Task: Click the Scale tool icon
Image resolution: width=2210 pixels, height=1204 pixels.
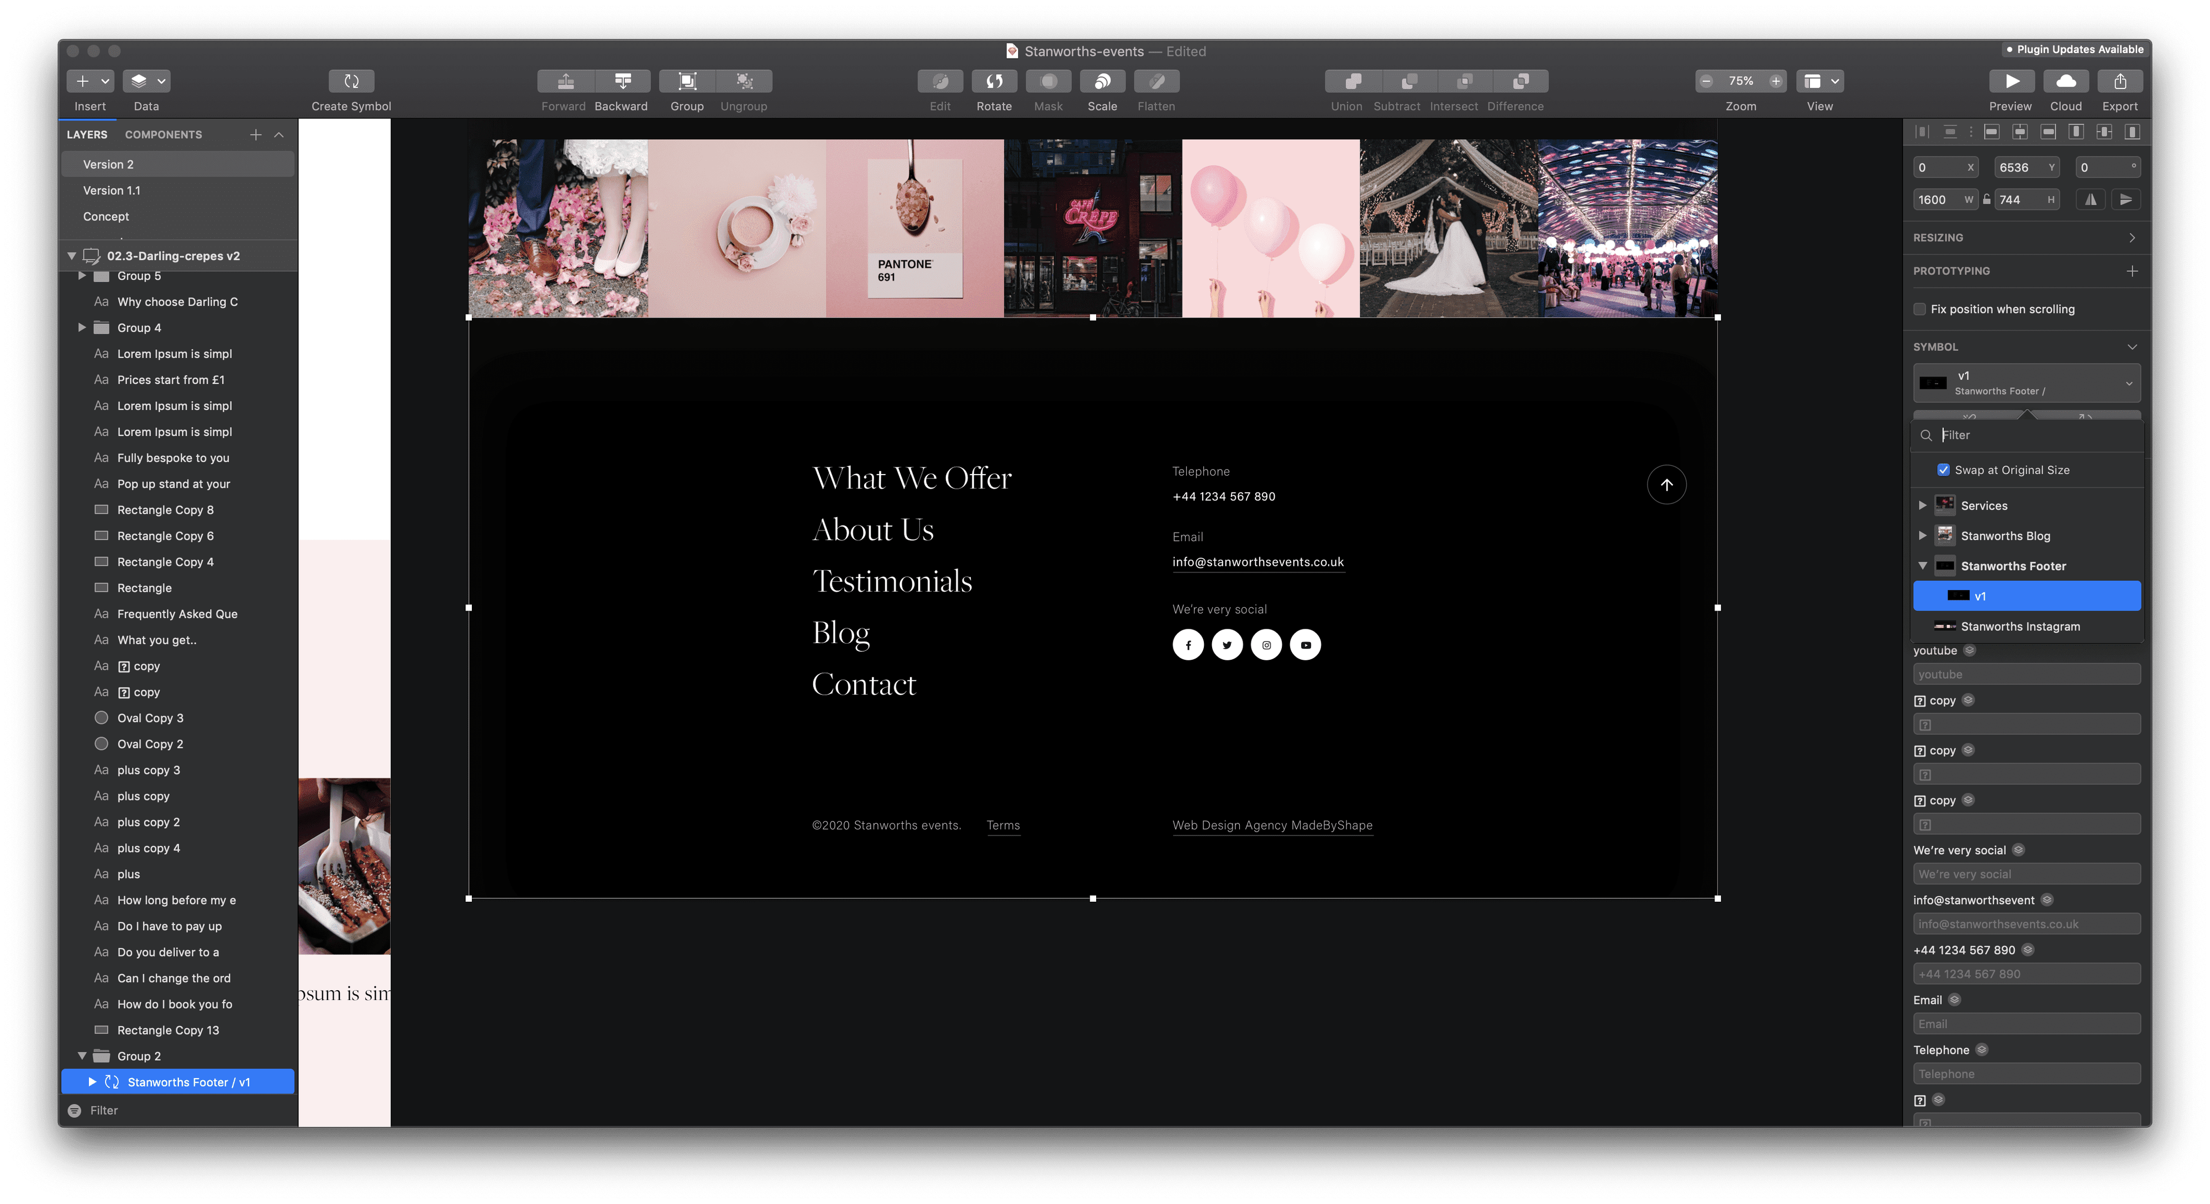Action: (1102, 81)
